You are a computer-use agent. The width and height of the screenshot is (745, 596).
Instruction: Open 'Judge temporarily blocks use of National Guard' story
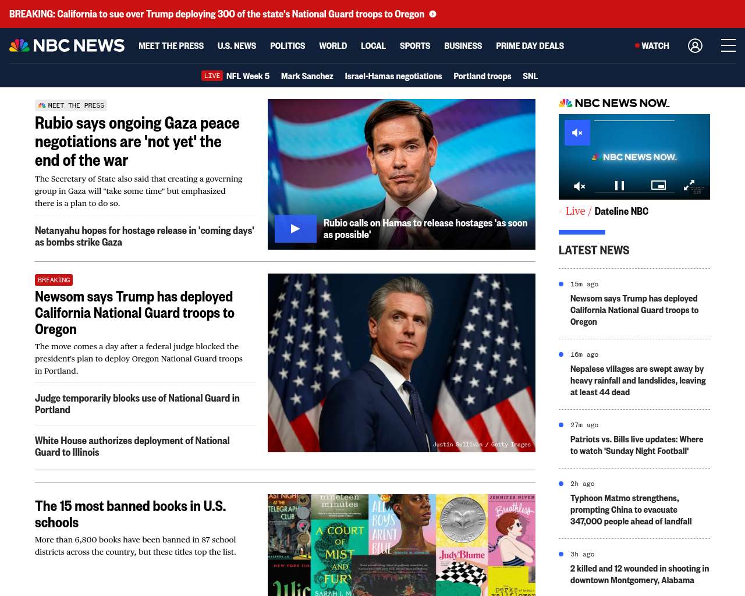[137, 404]
